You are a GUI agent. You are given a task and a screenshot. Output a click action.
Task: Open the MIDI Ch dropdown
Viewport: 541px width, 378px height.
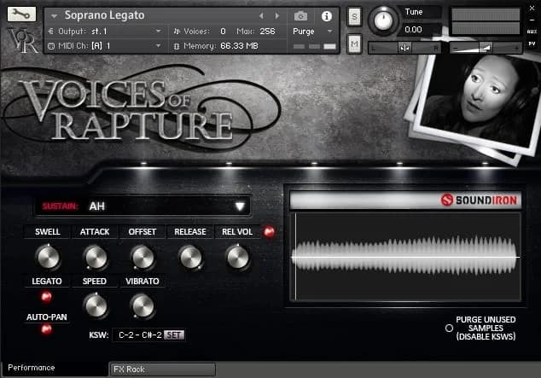point(105,46)
